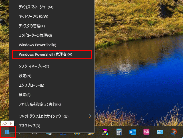Viewport: 183px width, 138px height.
Task: Select ネットワーク接続(W) menu entry
Action: (52, 17)
